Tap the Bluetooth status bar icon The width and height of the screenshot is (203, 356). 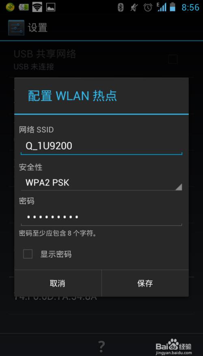pyautogui.click(x=121, y=7)
